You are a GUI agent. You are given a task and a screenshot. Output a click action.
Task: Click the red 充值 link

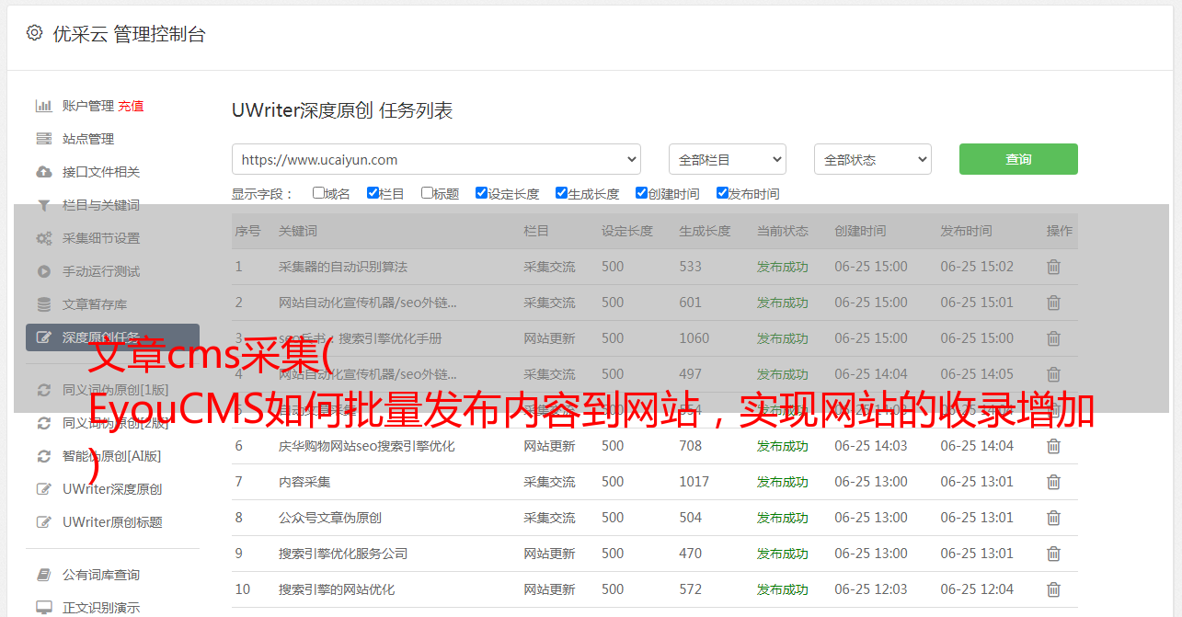131,106
